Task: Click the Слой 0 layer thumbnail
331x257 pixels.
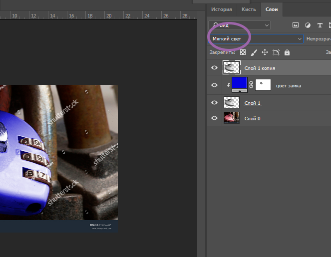Action: (x=232, y=118)
